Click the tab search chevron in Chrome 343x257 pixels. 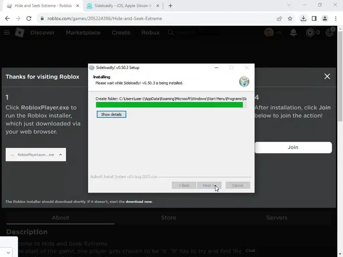(x=289, y=5)
